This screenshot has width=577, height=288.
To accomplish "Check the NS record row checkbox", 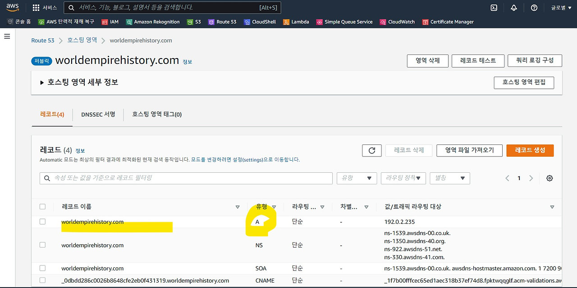I will [x=42, y=245].
